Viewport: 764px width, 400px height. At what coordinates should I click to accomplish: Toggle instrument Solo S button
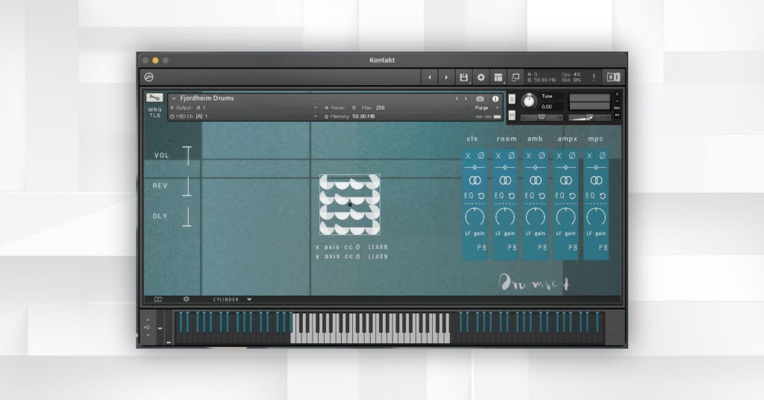point(512,99)
